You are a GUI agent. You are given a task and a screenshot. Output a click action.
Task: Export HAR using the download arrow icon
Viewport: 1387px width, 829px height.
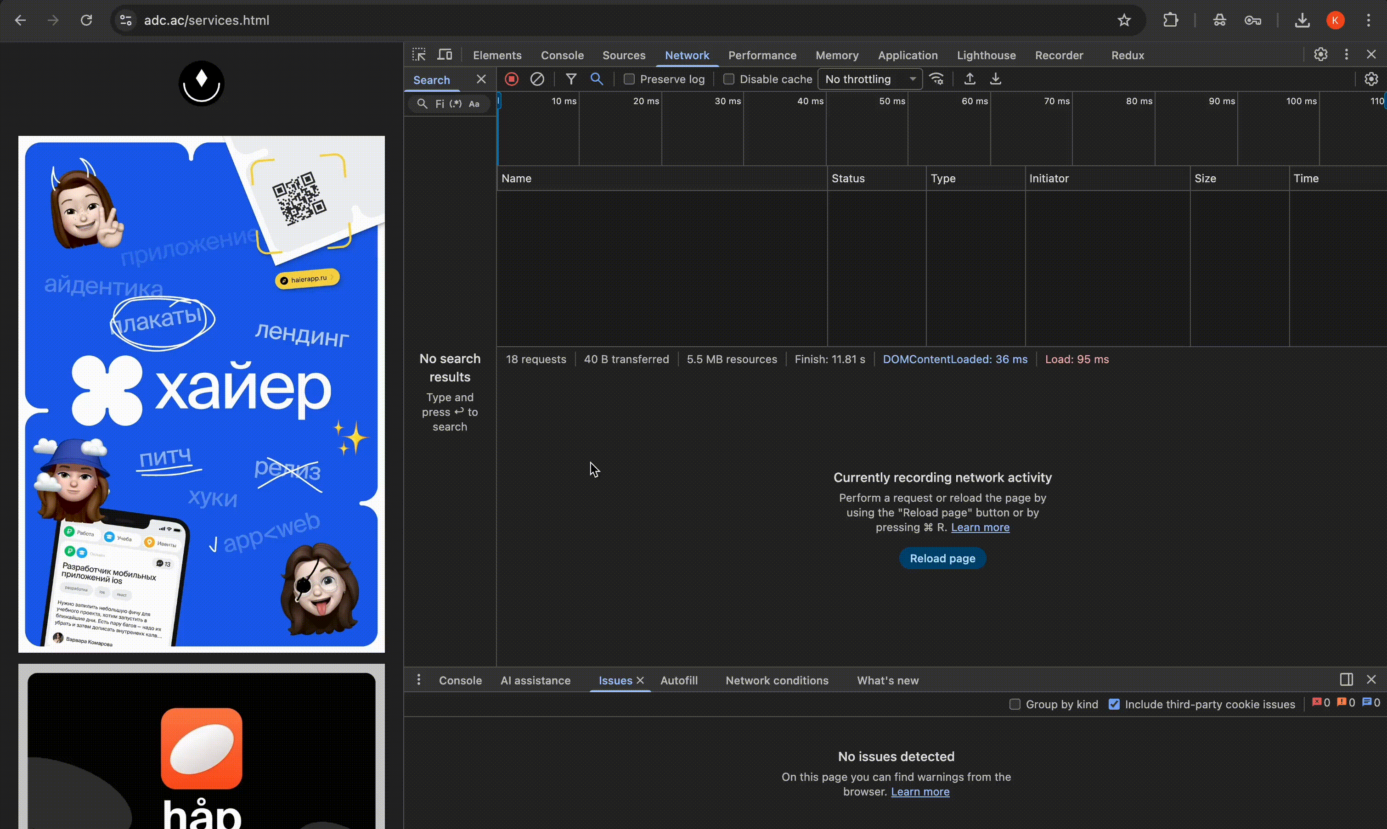(996, 79)
